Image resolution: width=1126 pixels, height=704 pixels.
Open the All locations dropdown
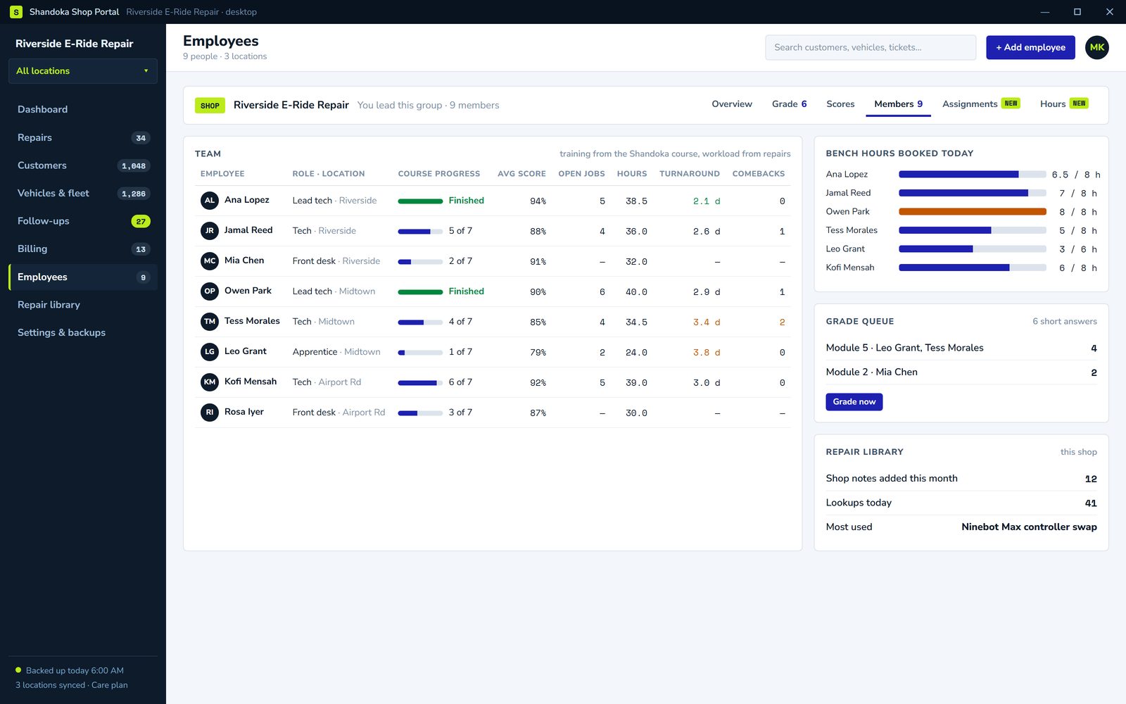click(83, 71)
